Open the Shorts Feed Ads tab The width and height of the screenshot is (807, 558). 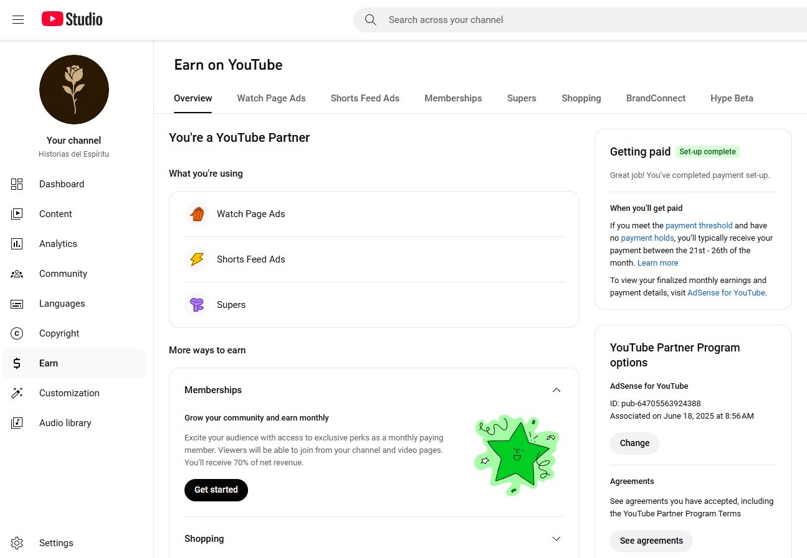(365, 98)
